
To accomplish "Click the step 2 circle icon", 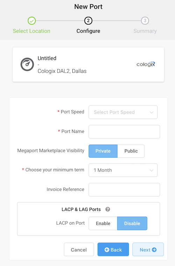I will [88, 21].
